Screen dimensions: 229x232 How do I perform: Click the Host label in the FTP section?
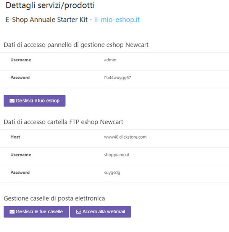tap(15, 137)
